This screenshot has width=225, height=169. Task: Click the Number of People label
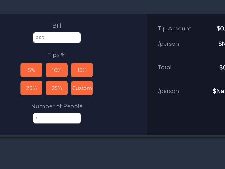click(57, 106)
